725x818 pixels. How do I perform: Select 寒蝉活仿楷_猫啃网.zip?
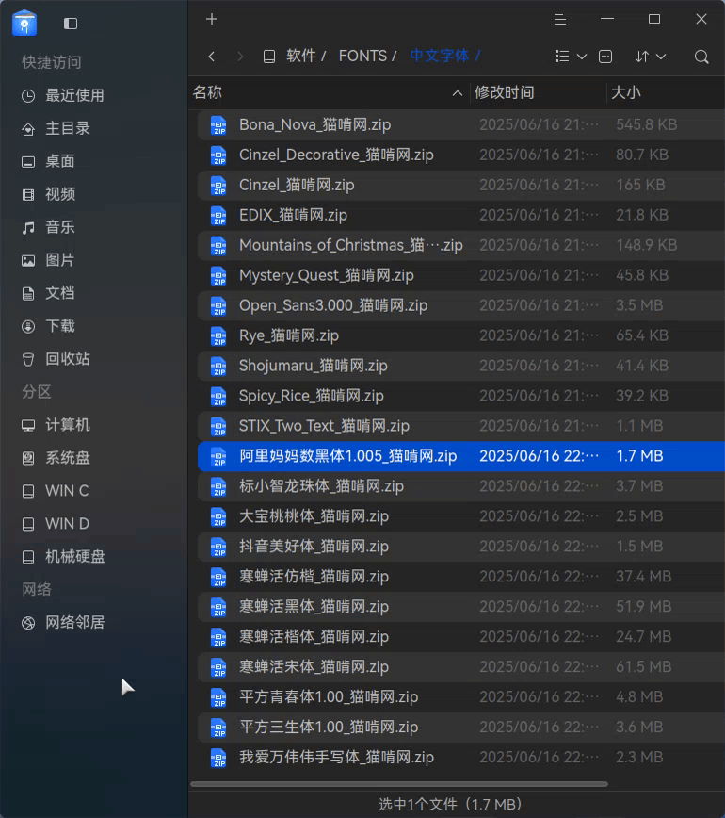tap(461, 577)
